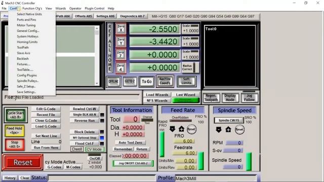Click the Tool number field
This screenshot has width=324, height=182.
132,119
